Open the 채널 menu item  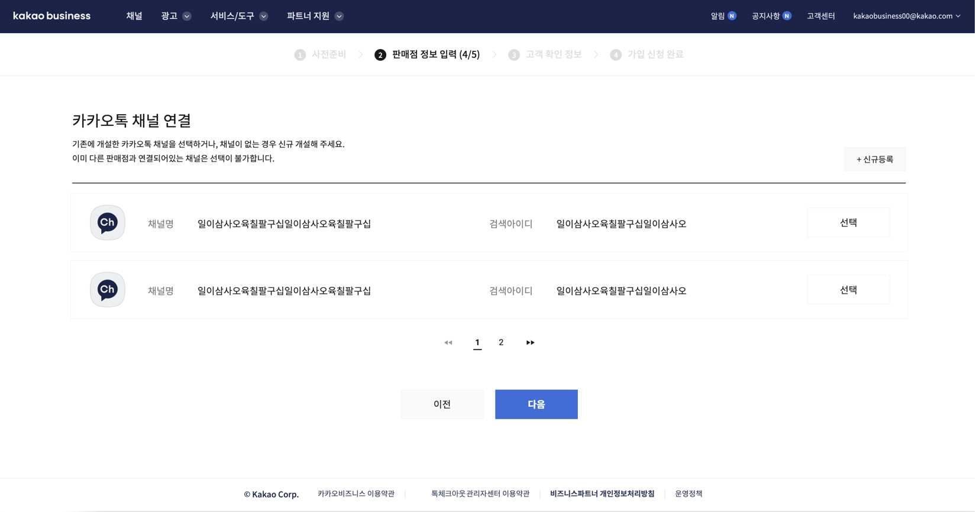[x=134, y=16]
